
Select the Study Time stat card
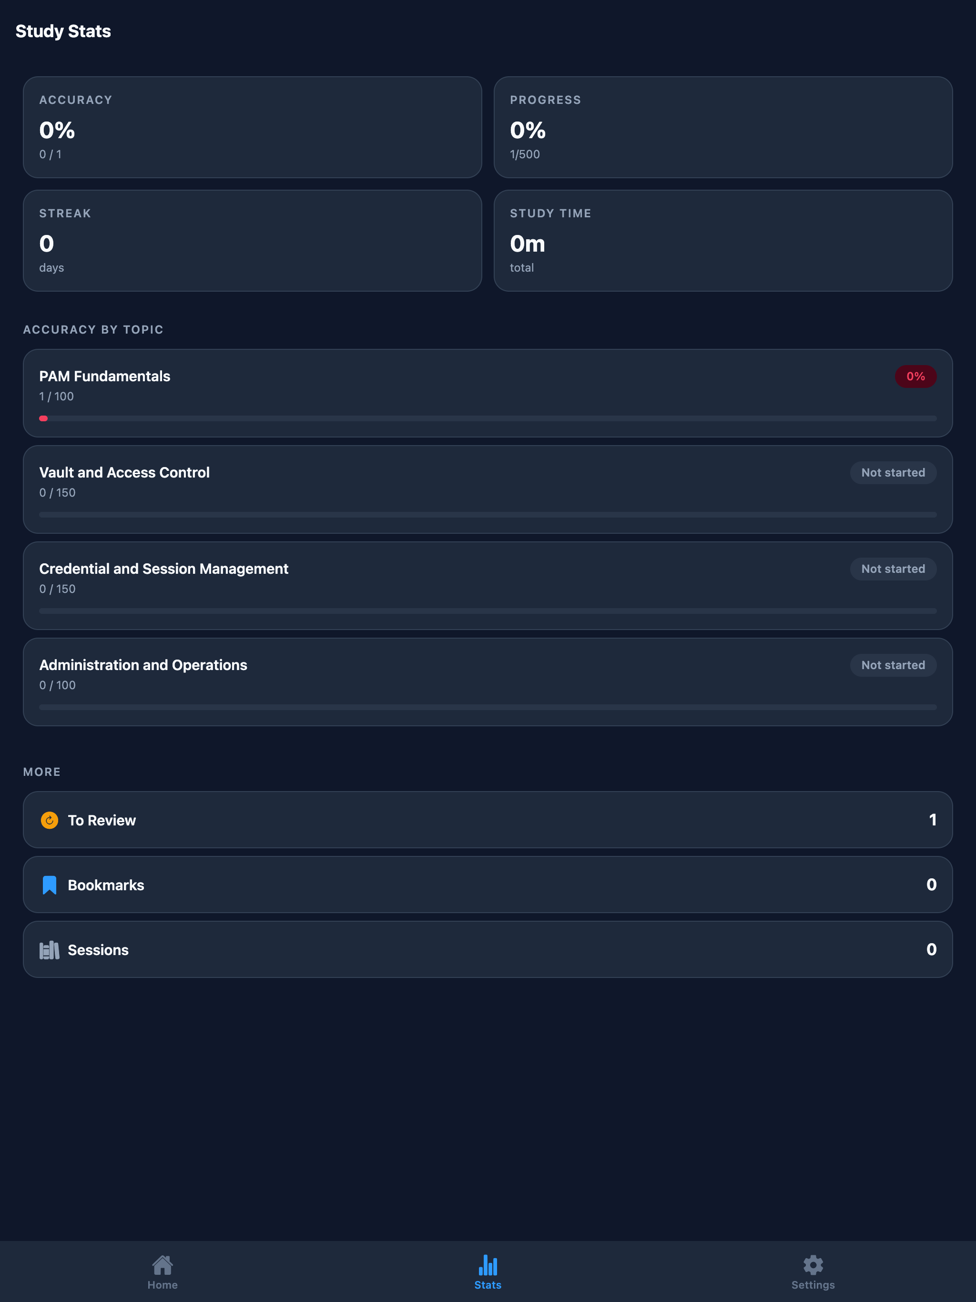(x=723, y=240)
